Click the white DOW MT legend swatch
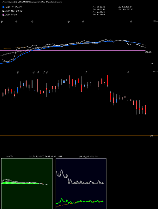Screen dimensions: 158x209 pyautogui.click(x=3, y=11)
